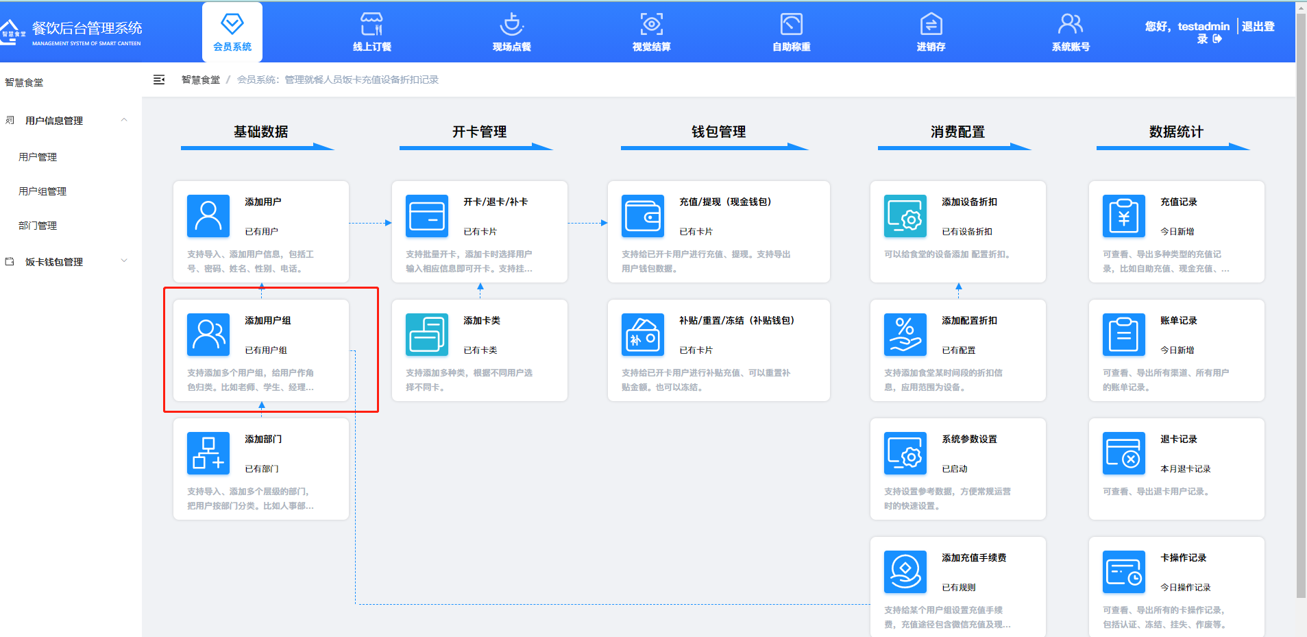Screen dimensions: 1307x637
Task: Open the 系统参数设置 card
Action: click(x=957, y=469)
